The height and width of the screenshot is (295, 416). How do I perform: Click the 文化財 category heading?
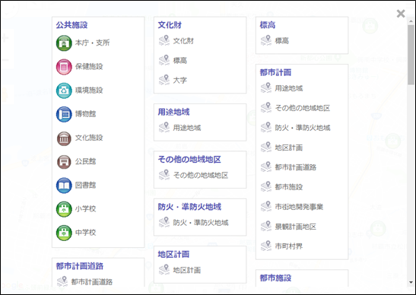click(x=170, y=25)
